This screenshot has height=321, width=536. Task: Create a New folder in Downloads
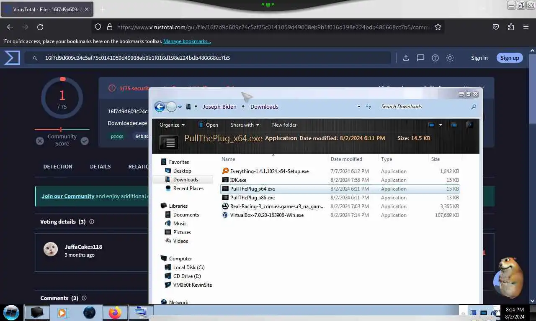point(284,125)
